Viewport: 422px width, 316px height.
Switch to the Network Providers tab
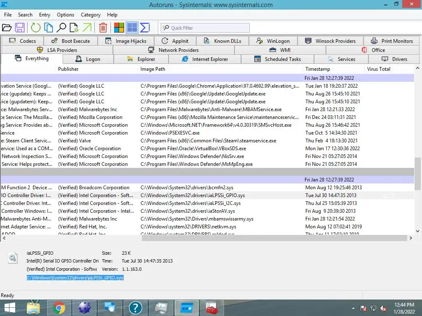coord(173,50)
